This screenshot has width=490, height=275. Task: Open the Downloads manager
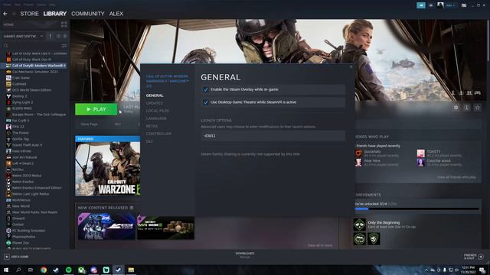tap(245, 255)
